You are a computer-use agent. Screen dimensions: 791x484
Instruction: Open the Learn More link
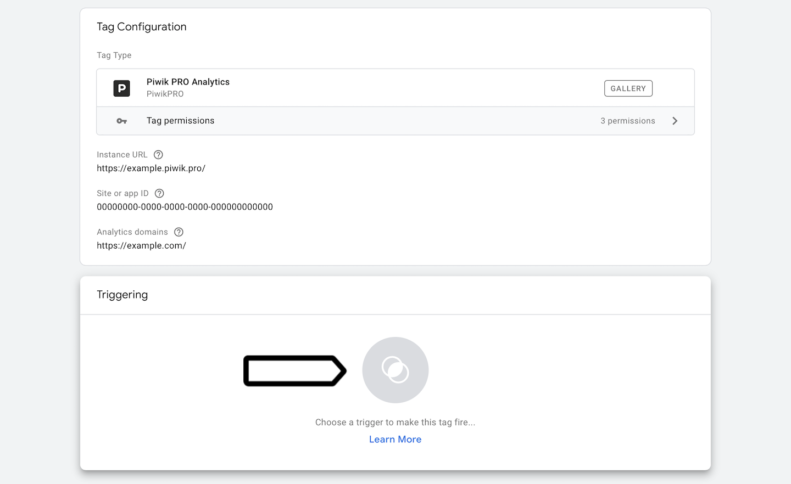click(396, 440)
